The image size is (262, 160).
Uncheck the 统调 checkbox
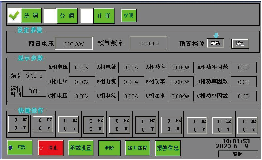[14, 16]
